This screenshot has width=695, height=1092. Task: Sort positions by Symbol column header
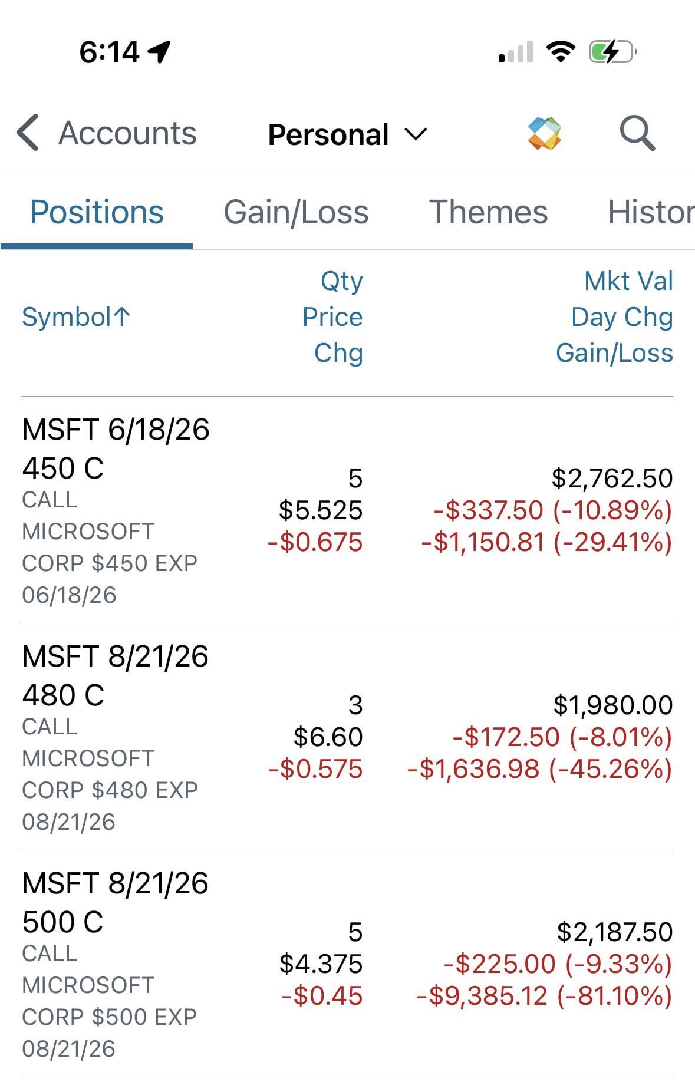tap(76, 317)
